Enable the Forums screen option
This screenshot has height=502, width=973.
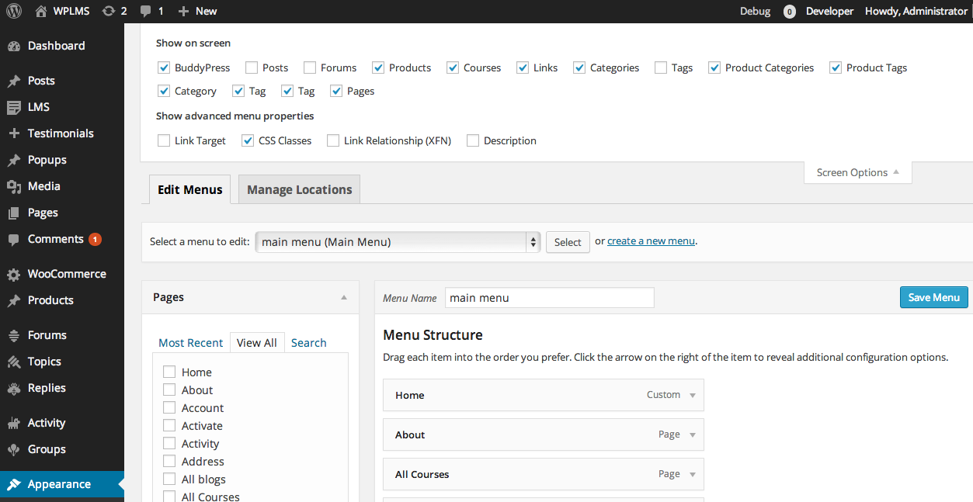310,68
